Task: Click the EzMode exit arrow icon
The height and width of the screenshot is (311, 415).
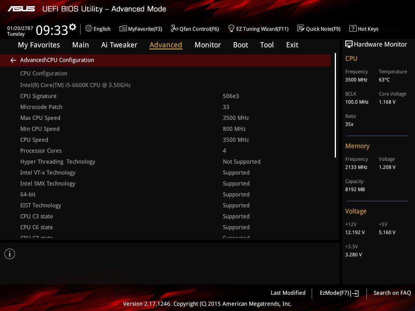Action: tap(355, 293)
